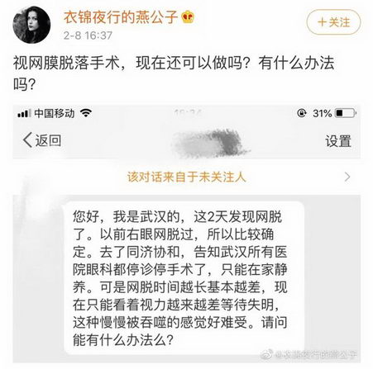Click the post text about 视网膜脱落手术
This screenshot has height=369, width=373.
point(174,73)
